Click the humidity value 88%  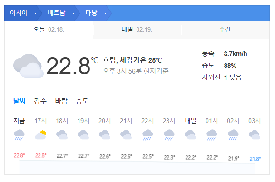230,66
